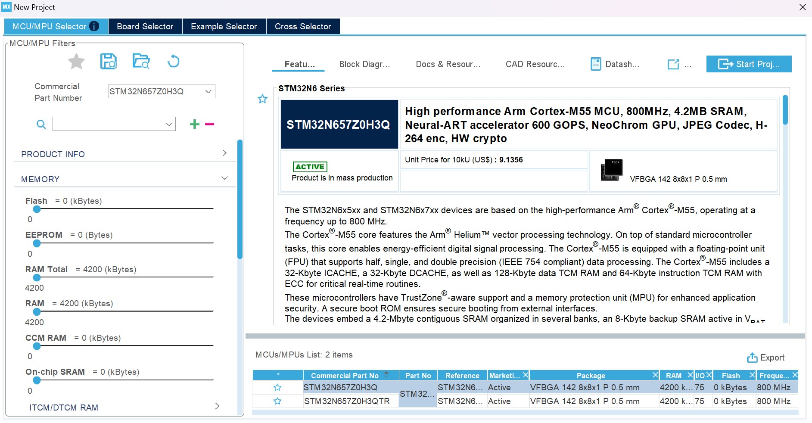Screen dimensions: 812x423
Task: Favorite the STM32N657Z0H3Q table row
Action: (277, 388)
